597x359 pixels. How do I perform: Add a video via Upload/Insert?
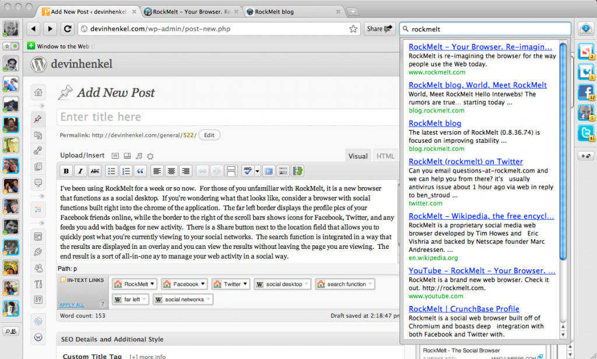127,156
